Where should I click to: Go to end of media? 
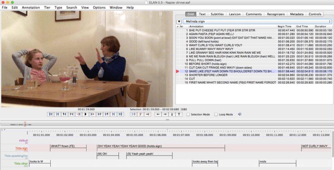click(x=121, y=114)
